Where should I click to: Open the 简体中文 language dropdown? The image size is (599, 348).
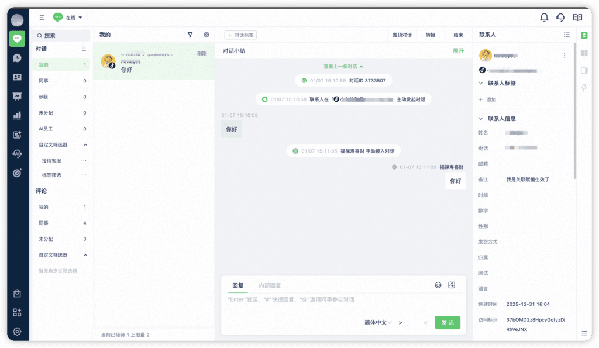pyautogui.click(x=378, y=322)
